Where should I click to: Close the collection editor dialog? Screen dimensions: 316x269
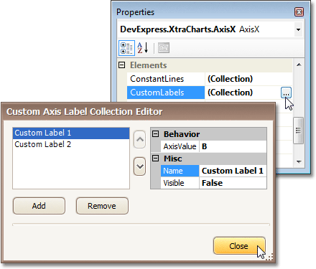coord(239,246)
